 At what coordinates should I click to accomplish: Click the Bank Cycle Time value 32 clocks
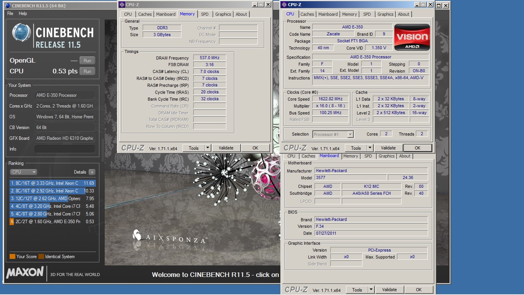tap(209, 99)
